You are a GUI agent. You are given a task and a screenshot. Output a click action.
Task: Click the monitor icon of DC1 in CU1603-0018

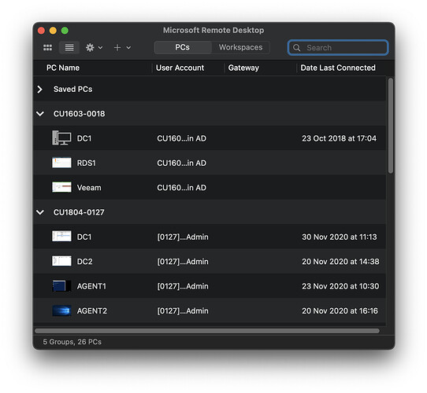(x=61, y=138)
